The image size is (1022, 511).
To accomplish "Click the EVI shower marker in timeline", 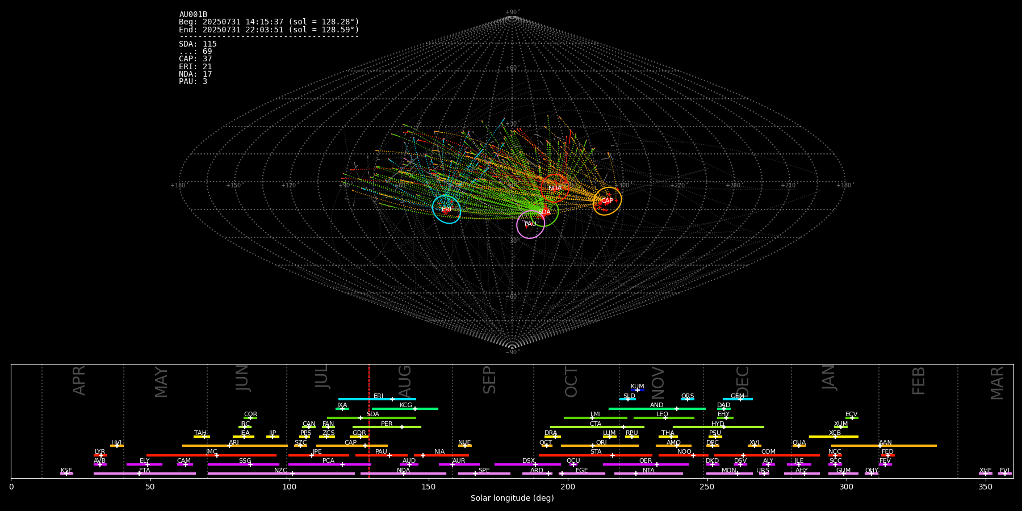I will pyautogui.click(x=1004, y=474).
